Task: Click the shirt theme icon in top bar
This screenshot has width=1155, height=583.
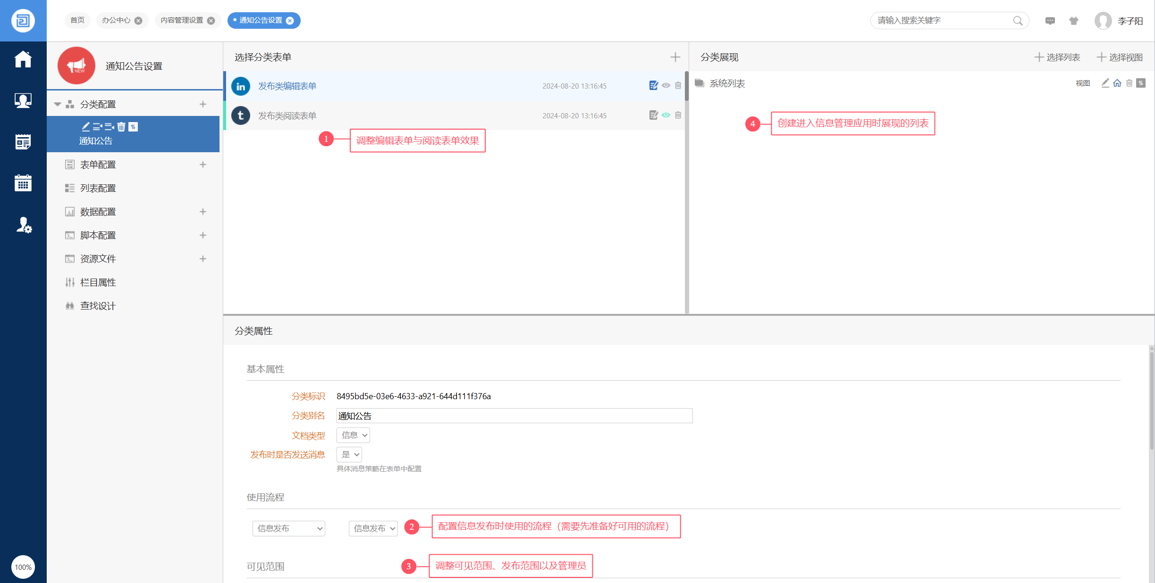Action: 1074,21
